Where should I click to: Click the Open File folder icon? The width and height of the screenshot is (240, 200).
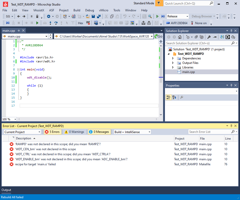(x=88, y=16)
